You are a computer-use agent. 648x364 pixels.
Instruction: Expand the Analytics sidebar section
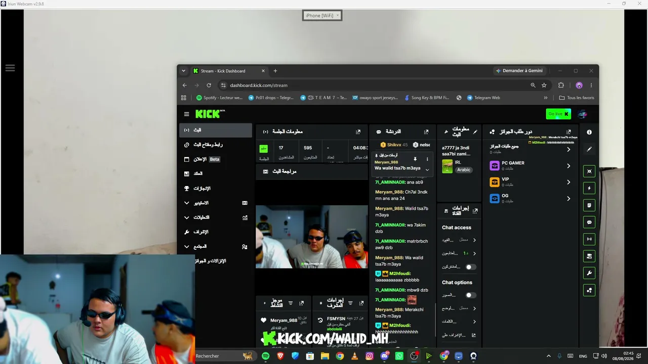point(215,217)
